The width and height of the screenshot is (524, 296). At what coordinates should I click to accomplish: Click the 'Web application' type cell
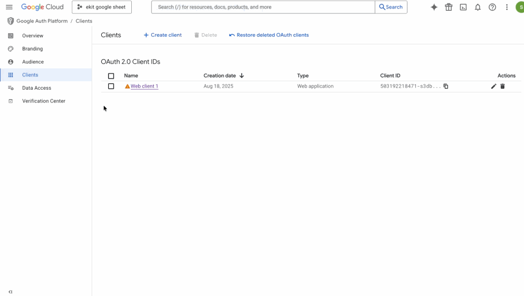(315, 86)
